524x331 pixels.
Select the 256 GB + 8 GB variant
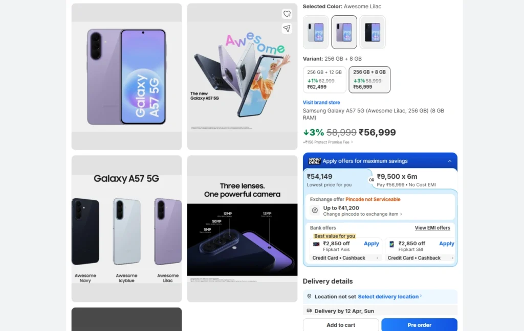click(369, 80)
